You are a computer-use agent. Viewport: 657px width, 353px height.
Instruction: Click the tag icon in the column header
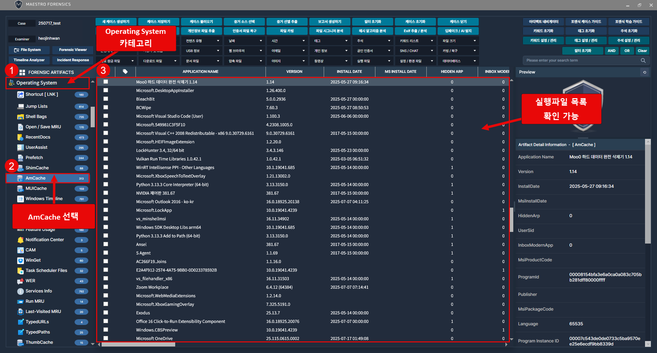tap(125, 71)
